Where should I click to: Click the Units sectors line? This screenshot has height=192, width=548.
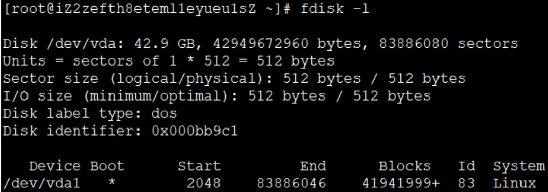(x=169, y=61)
